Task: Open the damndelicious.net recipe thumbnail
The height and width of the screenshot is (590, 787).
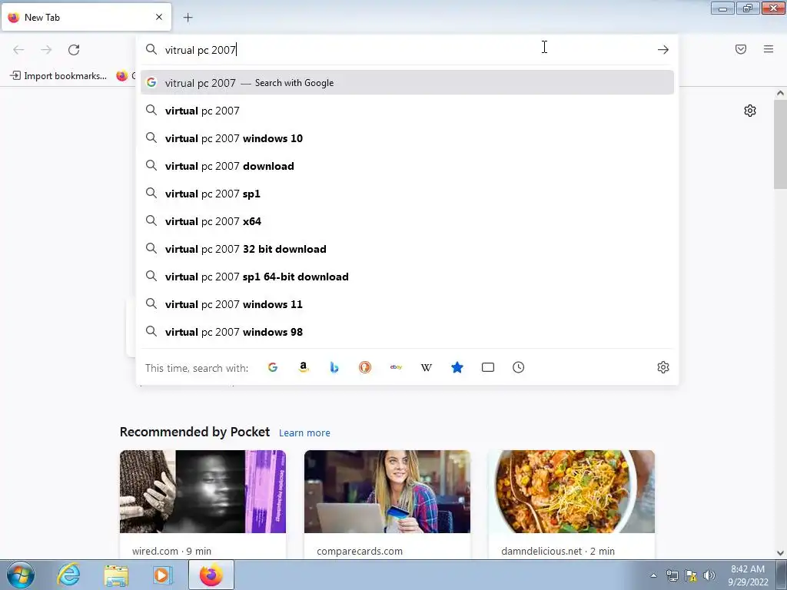Action: pyautogui.click(x=571, y=491)
